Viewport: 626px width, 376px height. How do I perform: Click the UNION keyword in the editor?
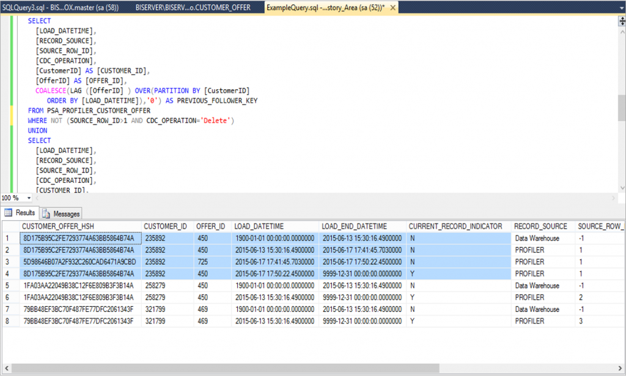[37, 130]
